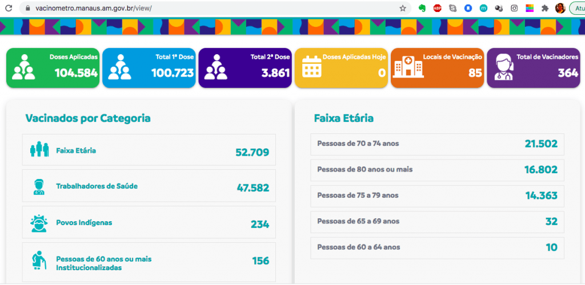Bookmark page with the star icon
Image resolution: width=585 pixels, height=285 pixels.
403,8
